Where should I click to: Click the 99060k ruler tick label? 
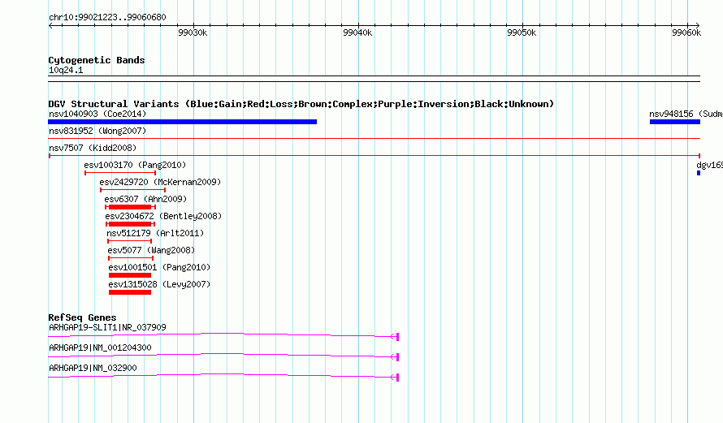[x=686, y=32]
